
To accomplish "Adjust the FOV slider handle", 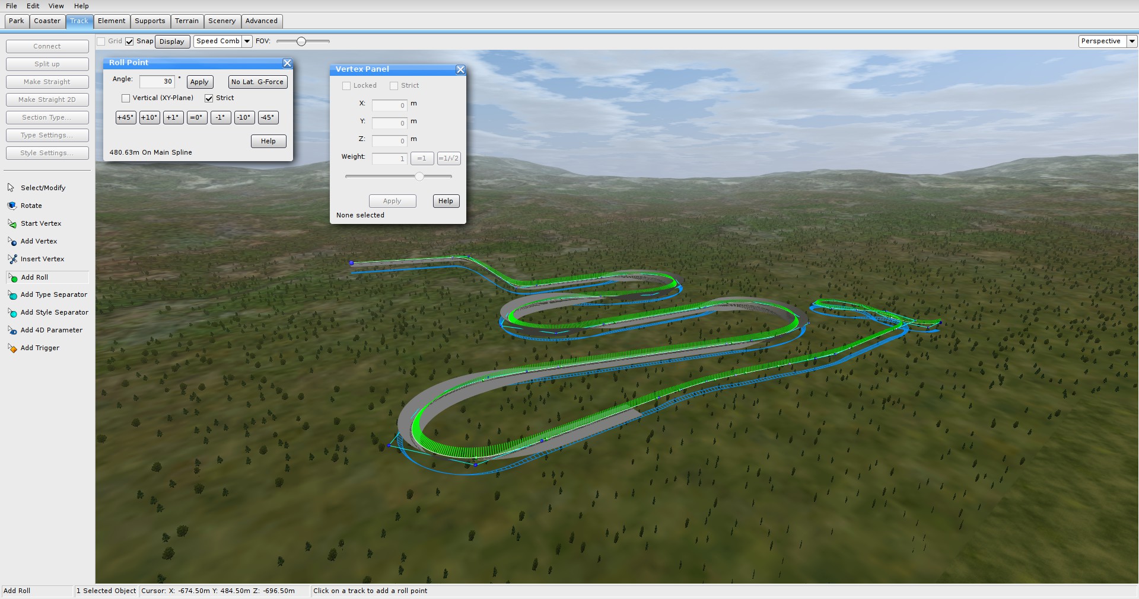I will (x=301, y=41).
